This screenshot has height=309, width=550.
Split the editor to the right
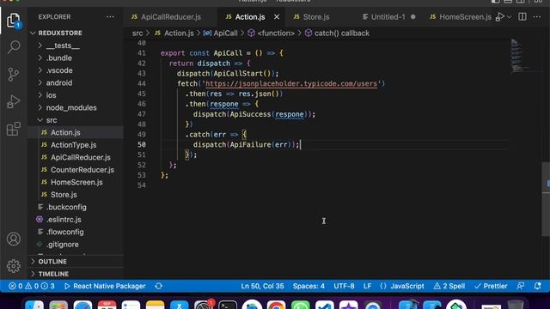click(522, 17)
